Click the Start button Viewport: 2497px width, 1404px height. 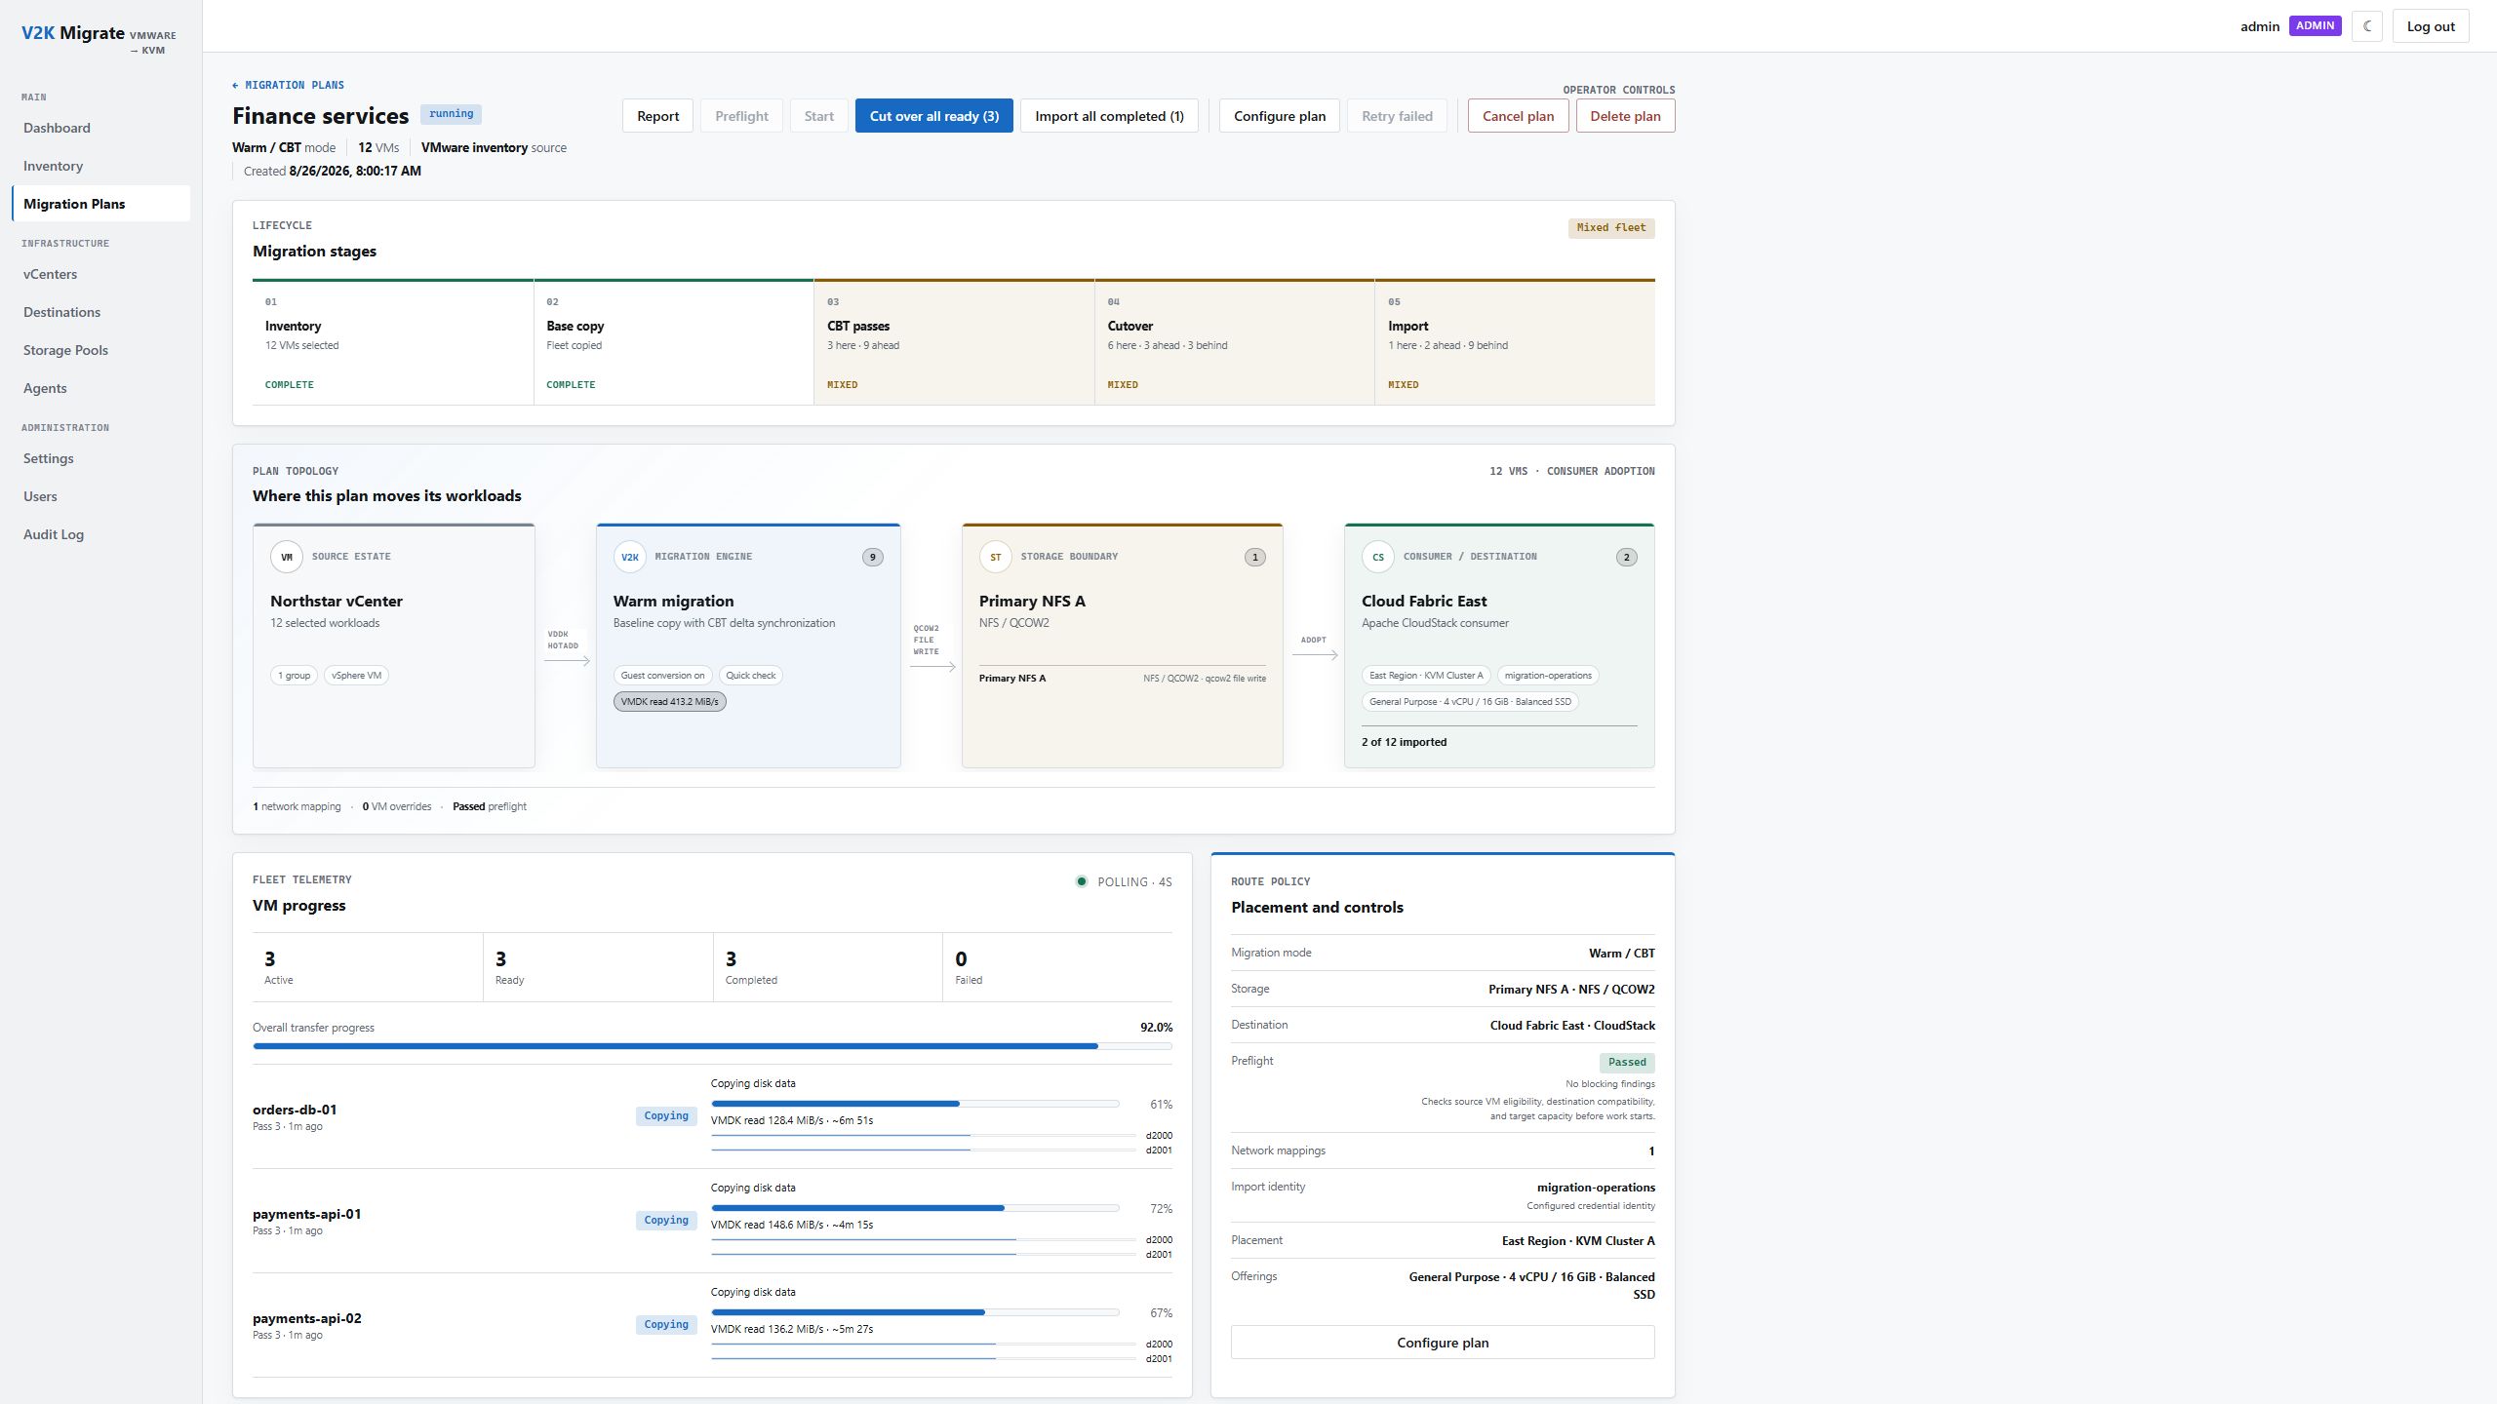(x=818, y=116)
